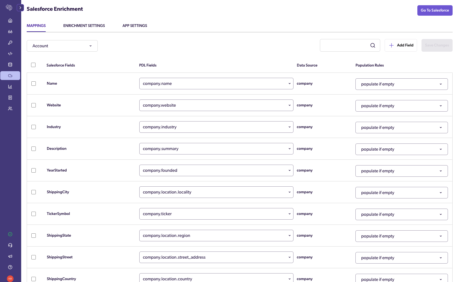Switch to the Enrichment Settings tab
Screen dimensions: 457x282
(x=84, y=26)
